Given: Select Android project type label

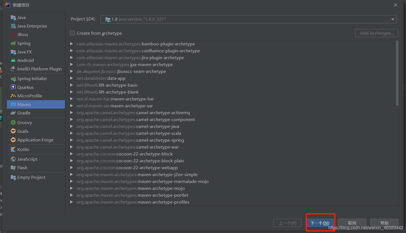Looking at the screenshot, I should [x=26, y=60].
